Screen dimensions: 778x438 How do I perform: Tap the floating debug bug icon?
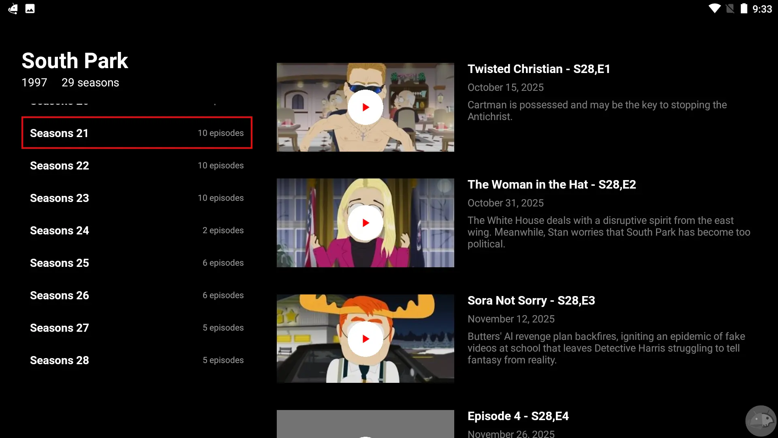click(x=761, y=421)
